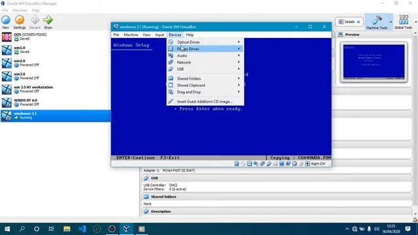Click the video capture status icon in VM status bar
The width and height of the screenshot is (418, 235).
point(288,164)
